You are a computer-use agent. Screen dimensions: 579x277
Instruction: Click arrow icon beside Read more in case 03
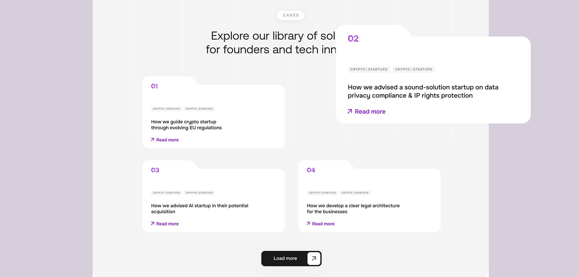(152, 224)
